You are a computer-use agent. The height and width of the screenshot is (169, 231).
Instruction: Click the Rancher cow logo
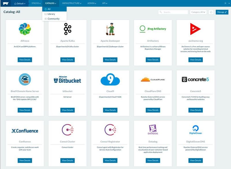pos(5,3)
